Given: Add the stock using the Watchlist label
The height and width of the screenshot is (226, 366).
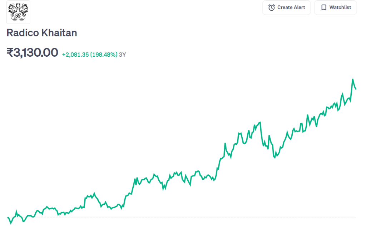Looking at the screenshot, I should 340,7.
